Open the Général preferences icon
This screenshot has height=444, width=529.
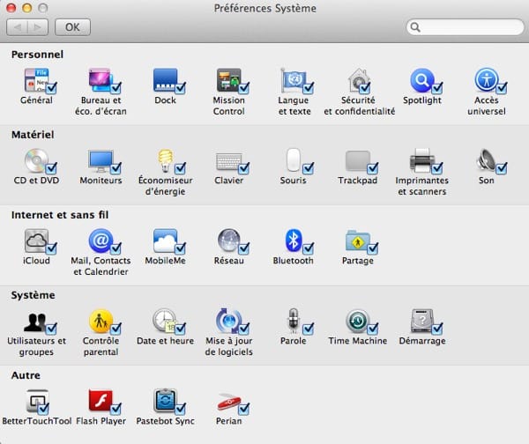(36, 80)
